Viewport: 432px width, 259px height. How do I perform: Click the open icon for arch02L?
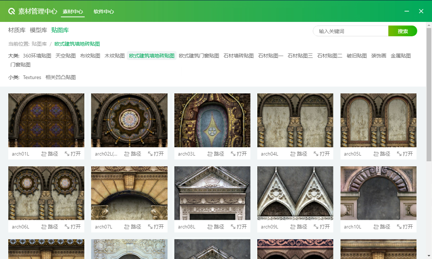tap(150, 154)
